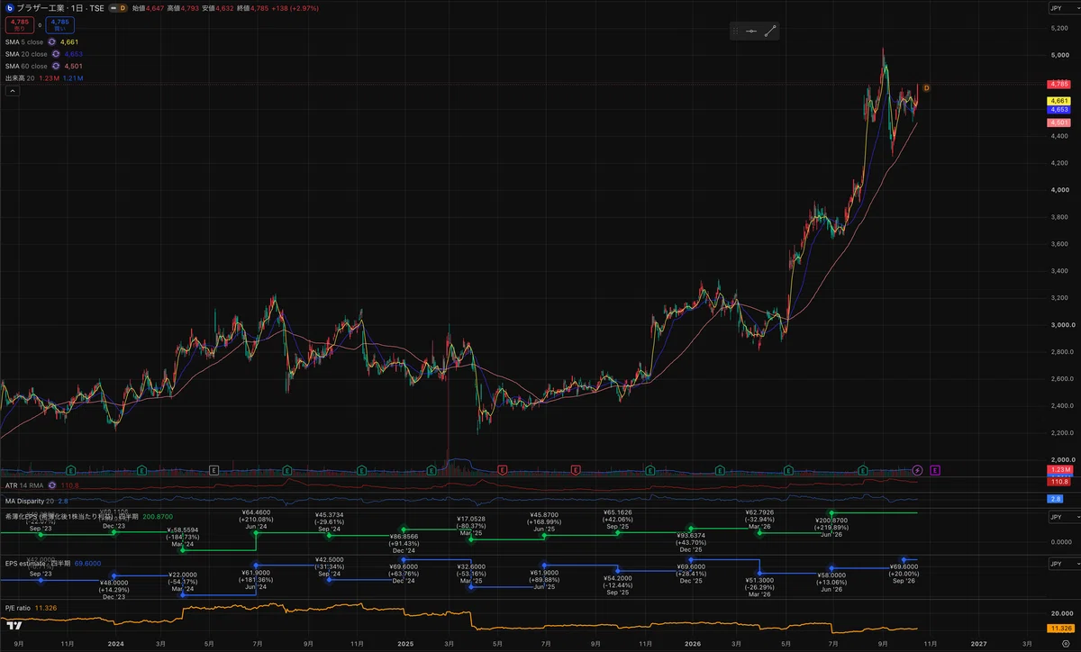
Task: Click the ¥69.6000 Sep '26 estimate label
Action: tap(904, 574)
